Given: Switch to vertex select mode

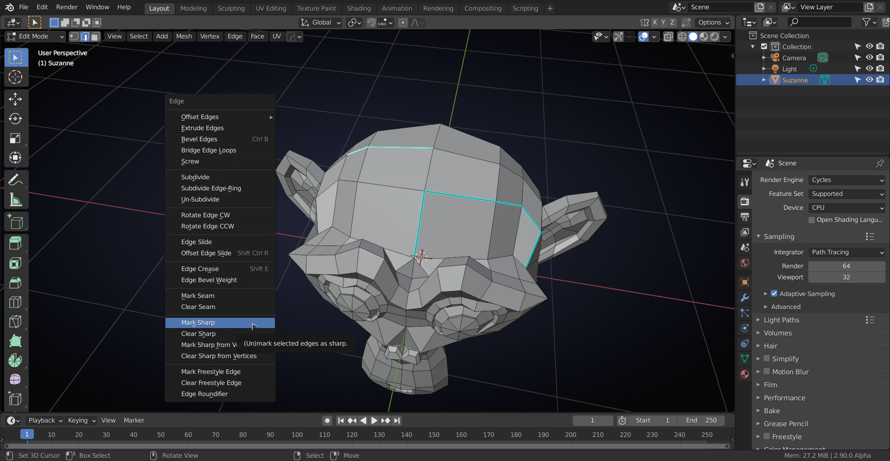Looking at the screenshot, I should coord(74,37).
